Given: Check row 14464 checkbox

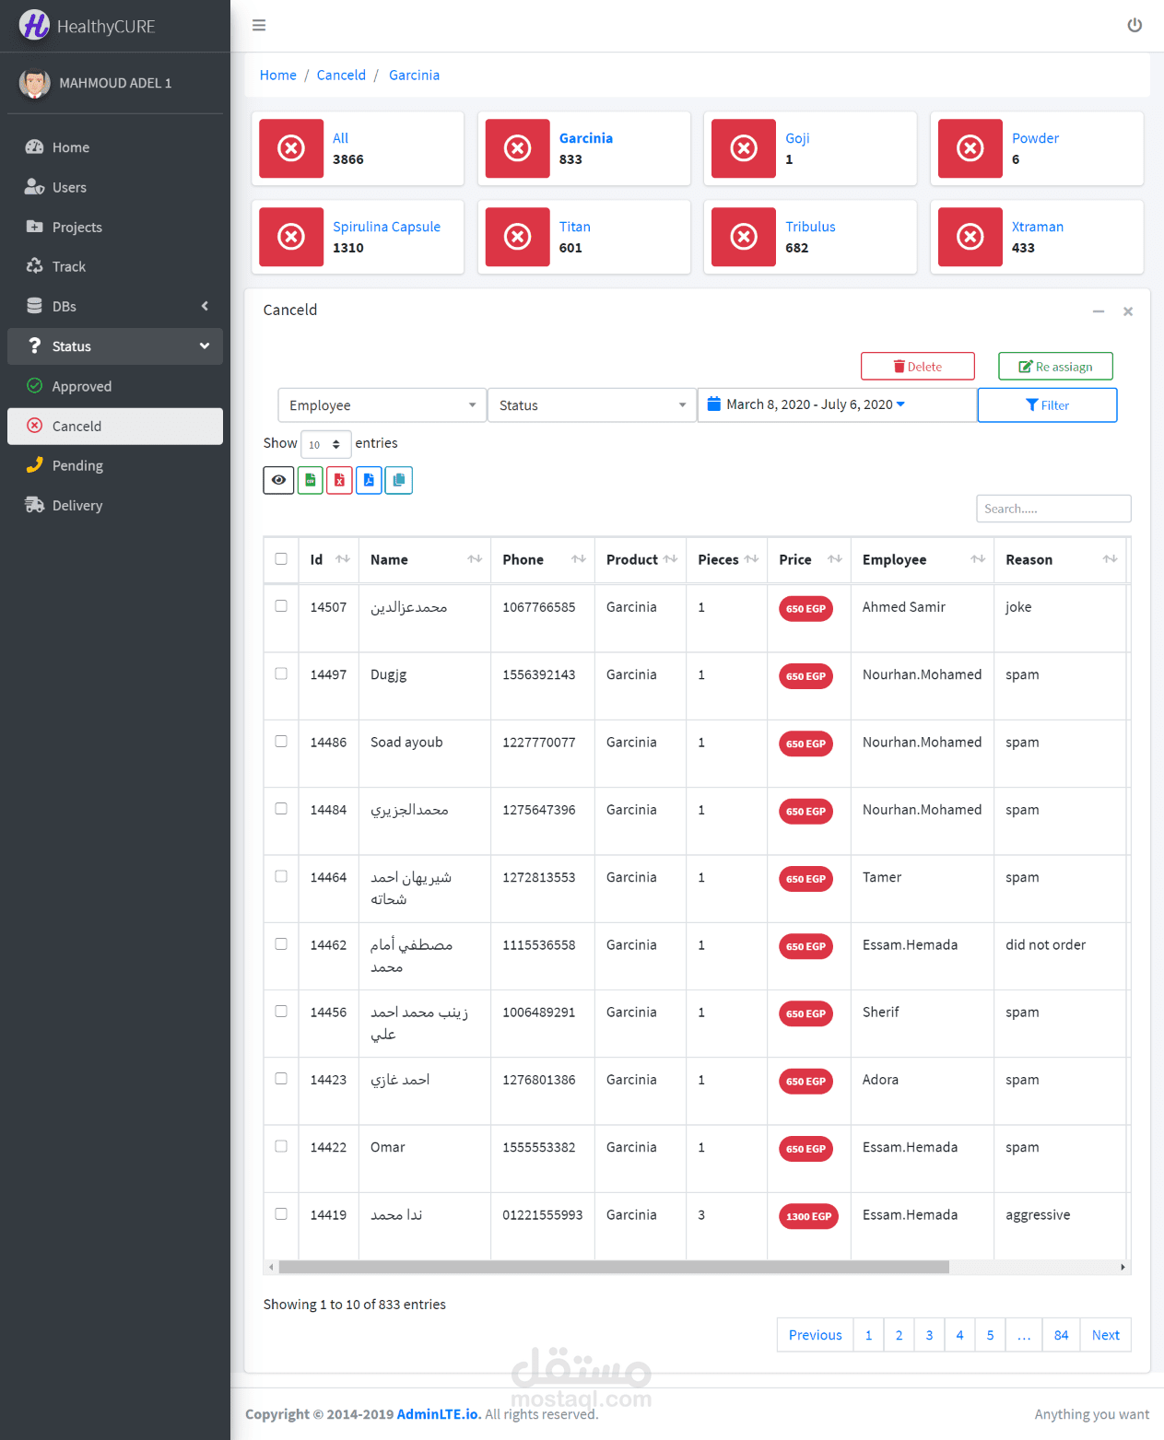Looking at the screenshot, I should coord(281,876).
